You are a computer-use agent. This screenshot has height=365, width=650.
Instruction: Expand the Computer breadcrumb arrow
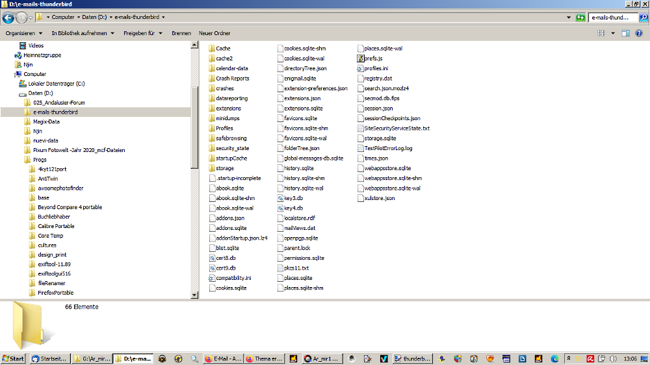(x=79, y=18)
